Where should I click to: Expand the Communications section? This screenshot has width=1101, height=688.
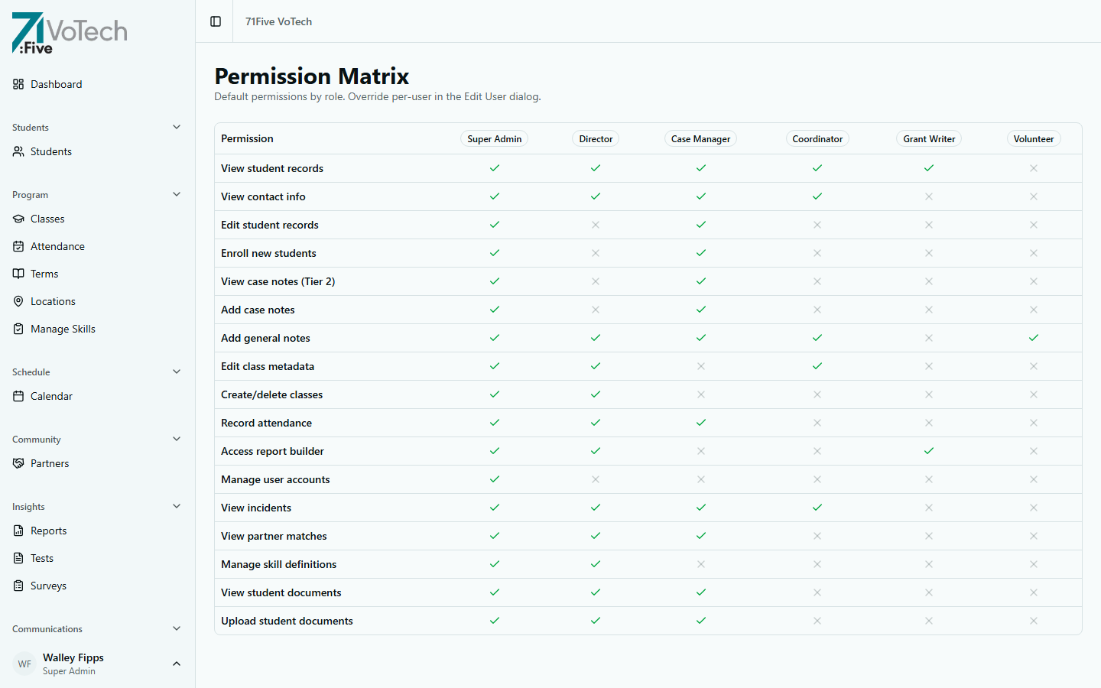coord(177,628)
